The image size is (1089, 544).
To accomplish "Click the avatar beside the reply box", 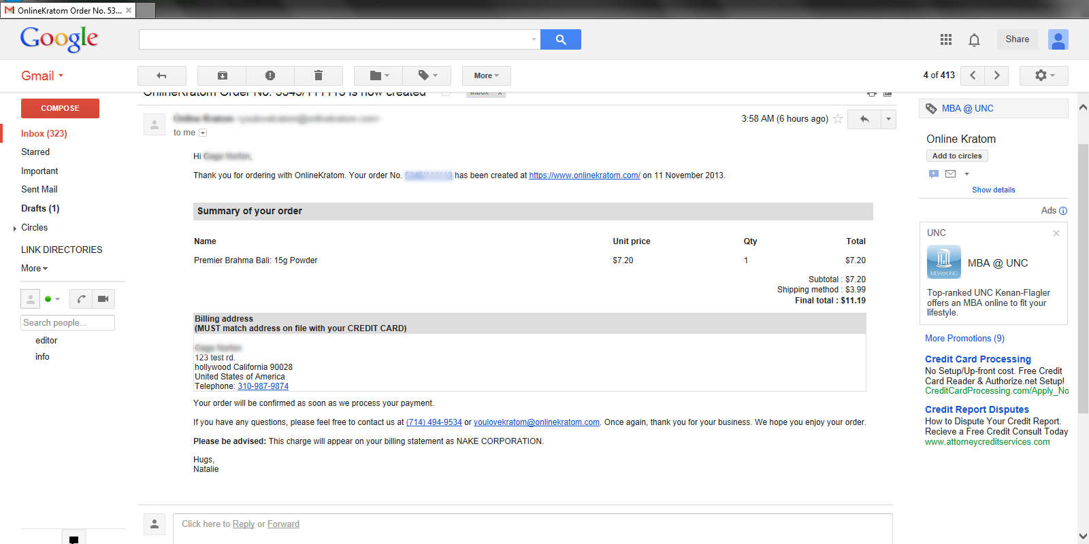I will pos(155,524).
